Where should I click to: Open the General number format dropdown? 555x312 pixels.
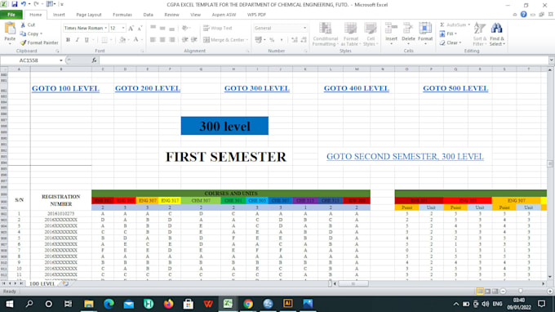pyautogui.click(x=304, y=28)
